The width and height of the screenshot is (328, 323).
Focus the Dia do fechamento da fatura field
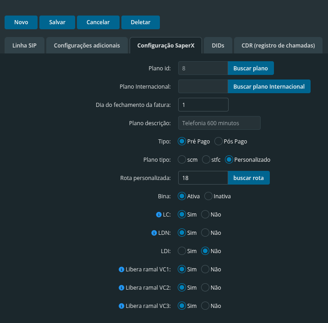coord(203,105)
